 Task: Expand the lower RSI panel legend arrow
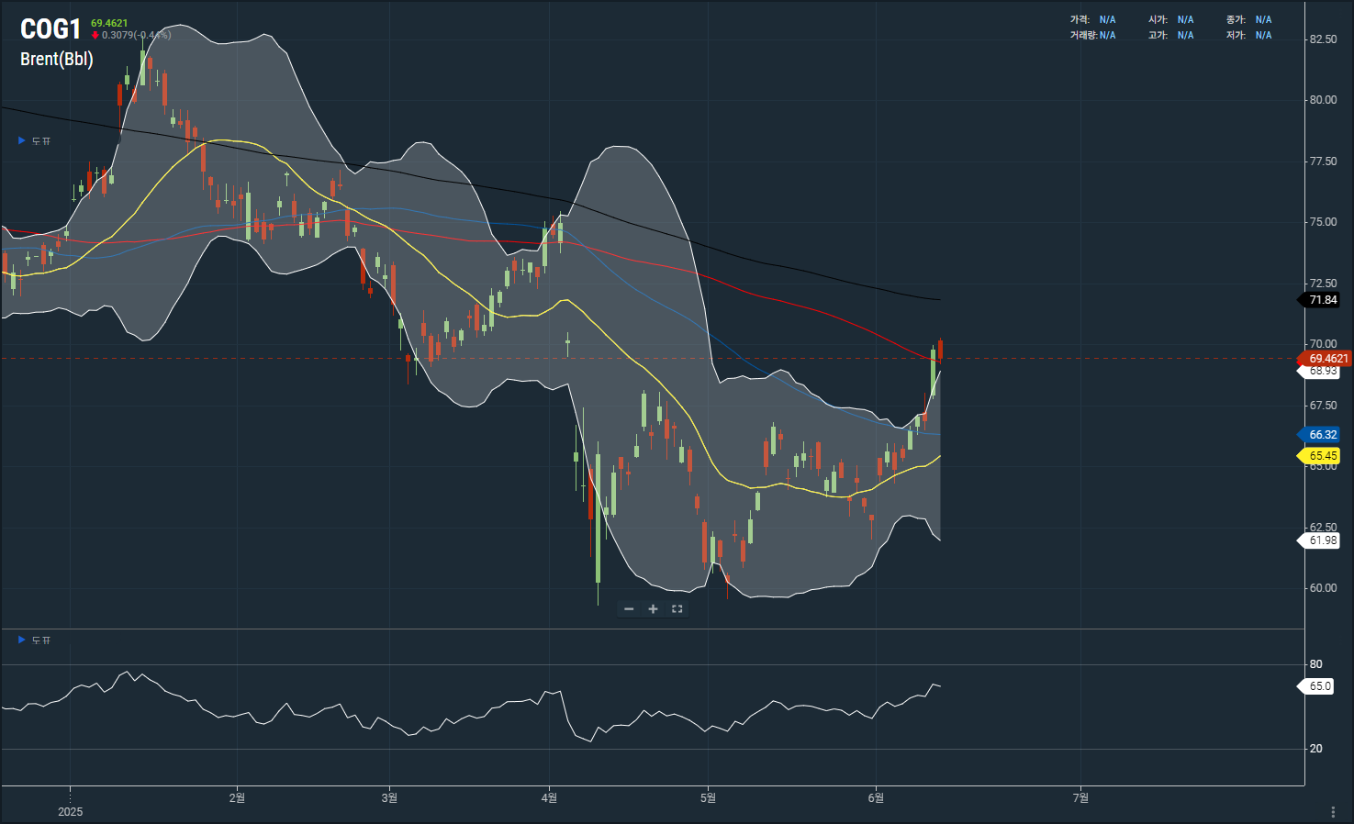[x=22, y=640]
